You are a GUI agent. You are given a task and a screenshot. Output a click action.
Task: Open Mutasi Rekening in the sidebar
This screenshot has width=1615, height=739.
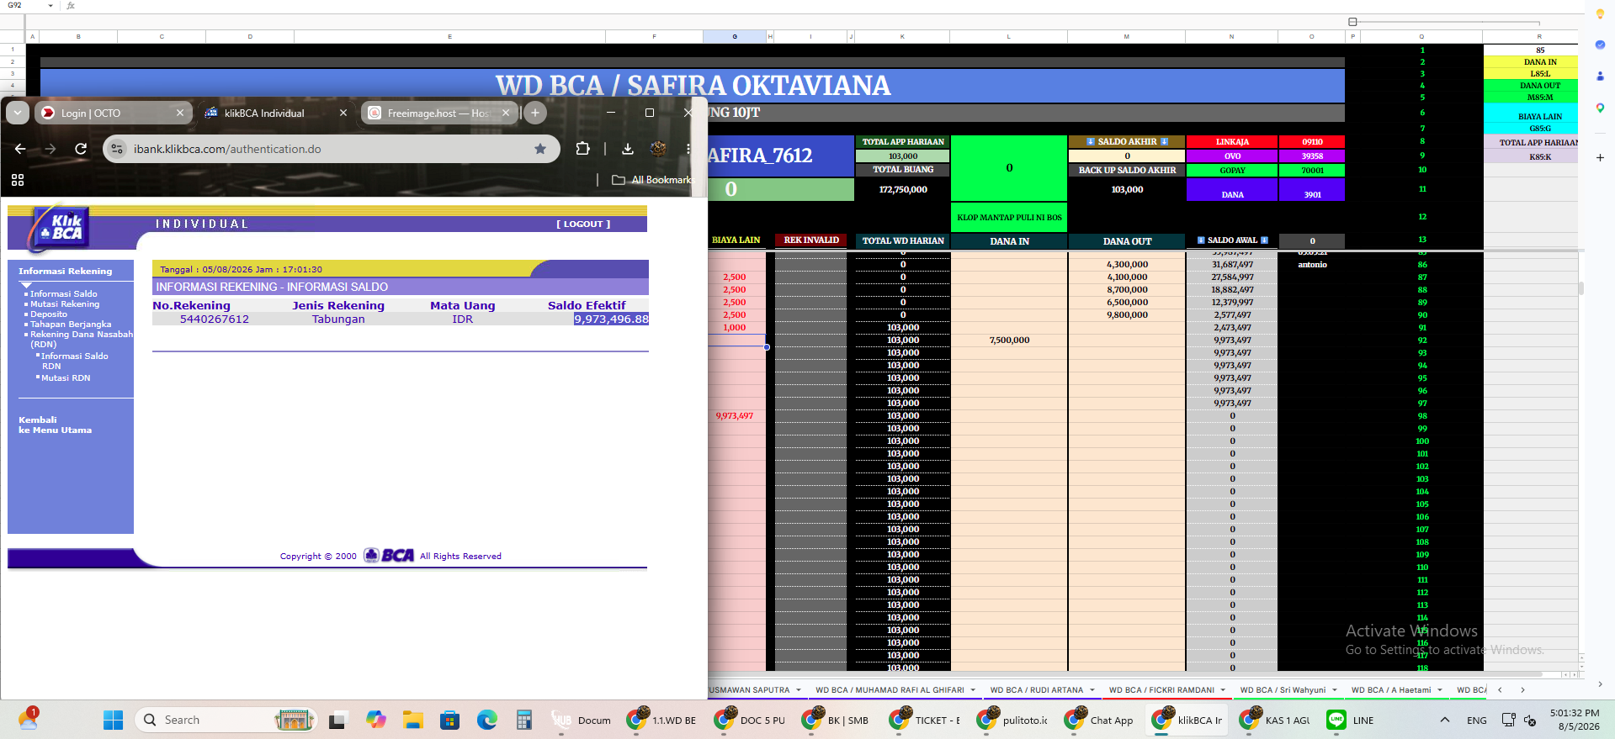pyautogui.click(x=65, y=304)
